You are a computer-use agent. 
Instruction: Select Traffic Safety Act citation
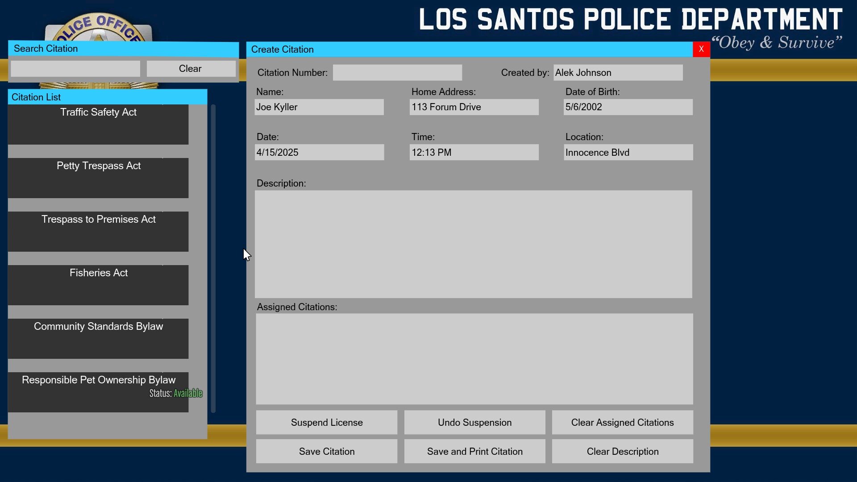(x=98, y=124)
